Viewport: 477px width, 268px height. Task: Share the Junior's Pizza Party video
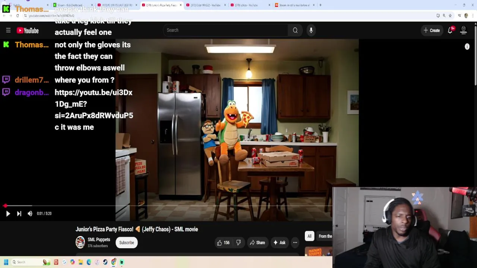pyautogui.click(x=257, y=243)
